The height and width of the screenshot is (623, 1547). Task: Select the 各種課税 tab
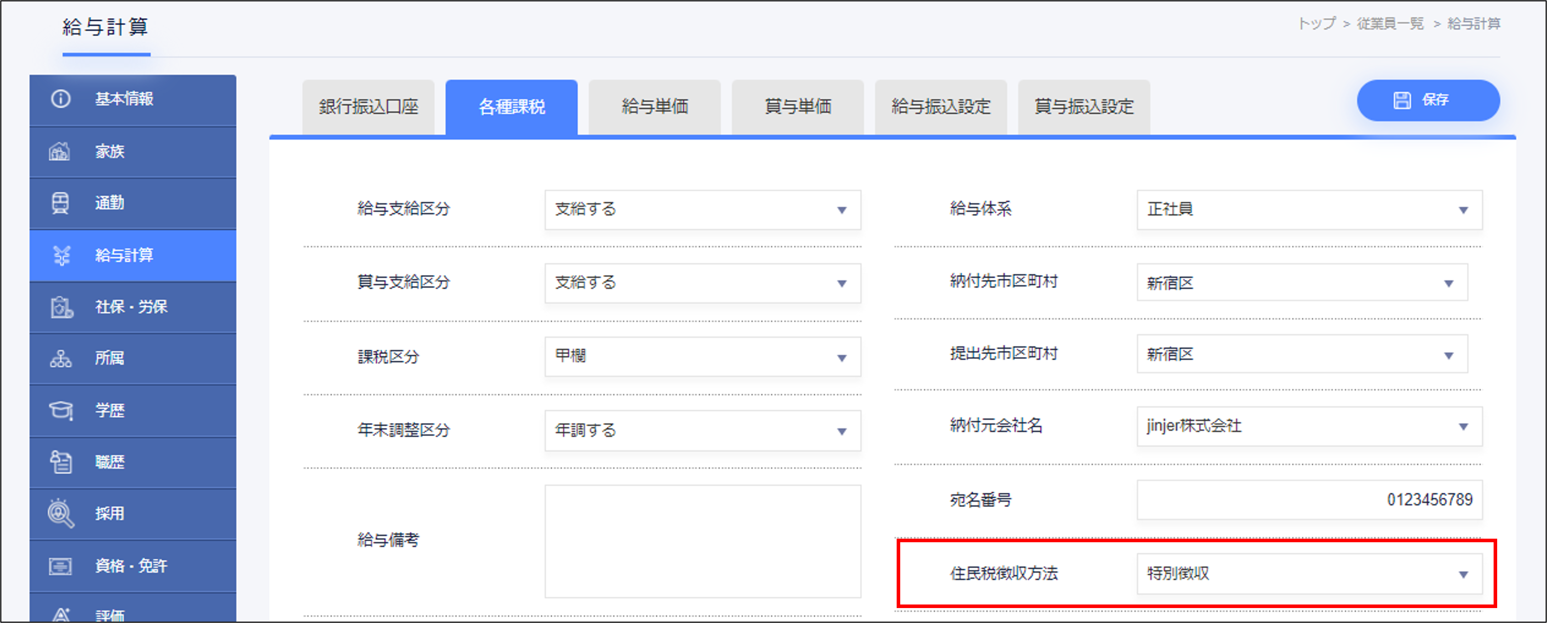point(512,107)
